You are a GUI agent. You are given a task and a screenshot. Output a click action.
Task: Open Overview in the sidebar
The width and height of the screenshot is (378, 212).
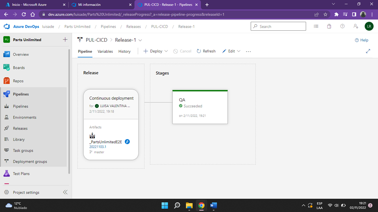coord(21,54)
